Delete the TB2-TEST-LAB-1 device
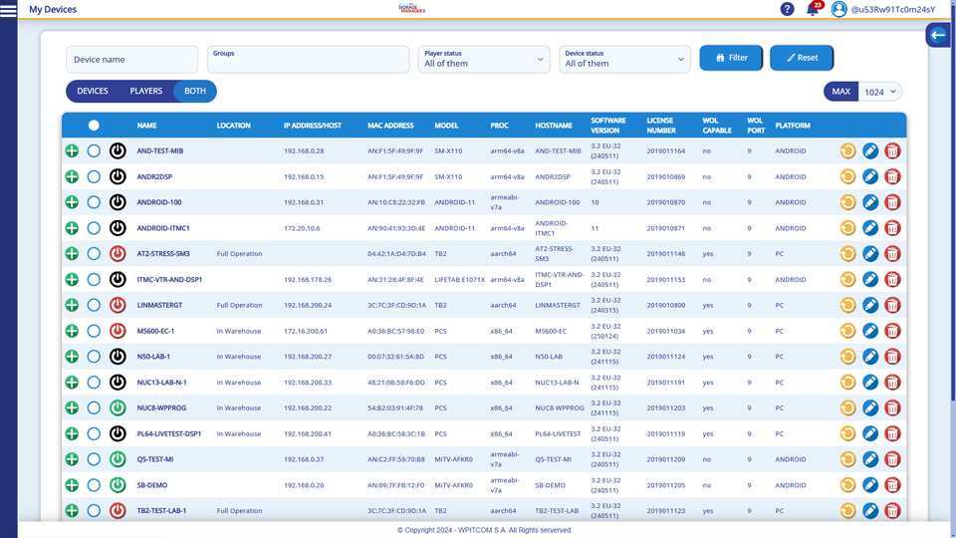The height and width of the screenshot is (538, 956). coord(892,511)
